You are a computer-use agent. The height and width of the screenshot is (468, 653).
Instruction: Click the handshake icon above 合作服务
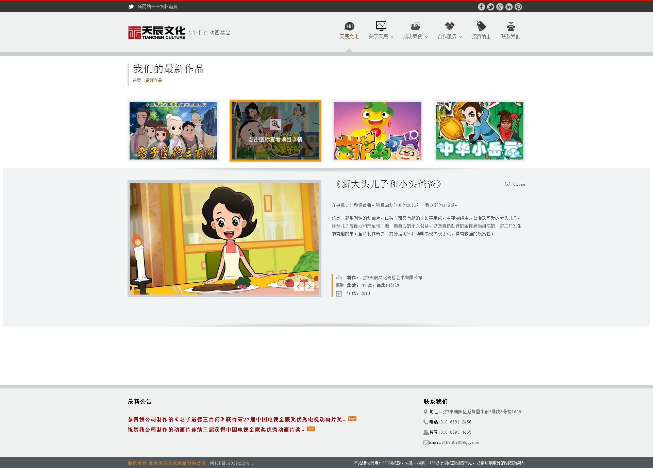(450, 26)
